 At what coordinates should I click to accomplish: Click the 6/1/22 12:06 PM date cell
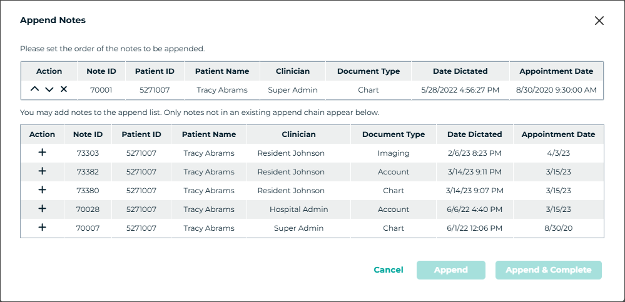pyautogui.click(x=474, y=228)
